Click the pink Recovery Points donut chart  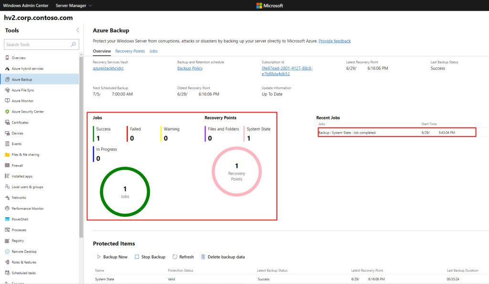coord(236,171)
